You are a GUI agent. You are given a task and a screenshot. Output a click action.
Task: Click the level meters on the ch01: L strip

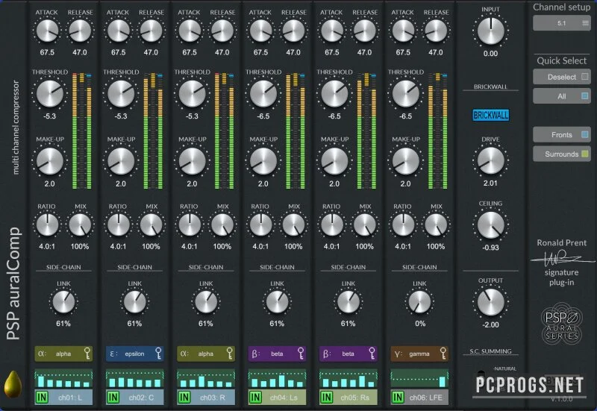(x=82, y=131)
